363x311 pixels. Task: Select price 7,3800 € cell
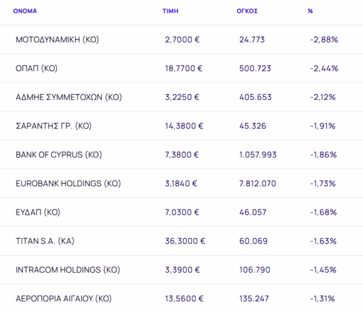(x=181, y=155)
